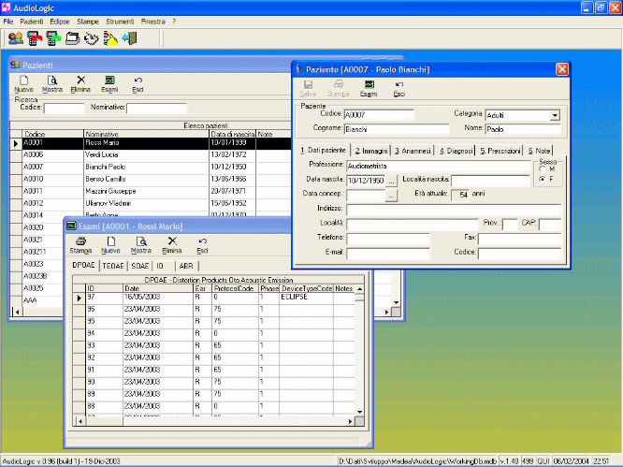623x467 pixels.
Task: Open date picker button beside Data nascita
Action: click(x=391, y=181)
